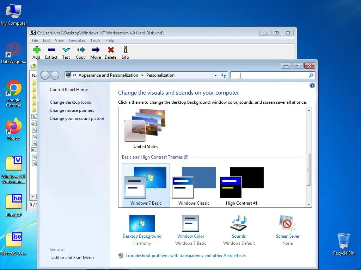The image size is (361, 270).
Task: Click the Delete icon in 7-Zip toolbar
Action: click(x=111, y=50)
